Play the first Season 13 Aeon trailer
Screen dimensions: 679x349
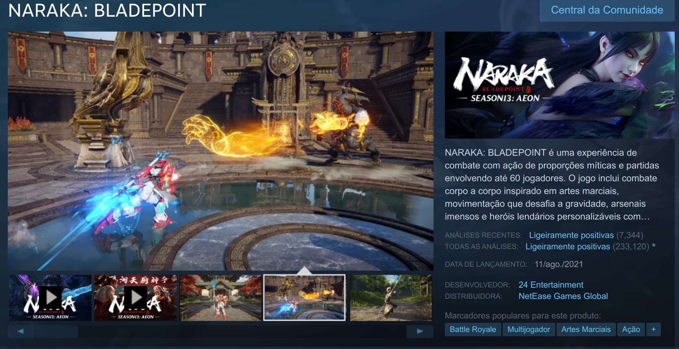[x=50, y=298]
